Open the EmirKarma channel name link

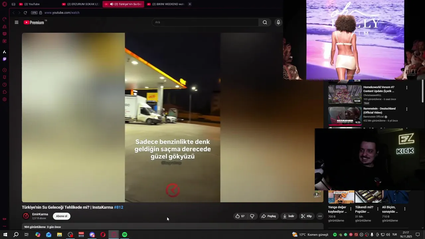tap(40, 214)
